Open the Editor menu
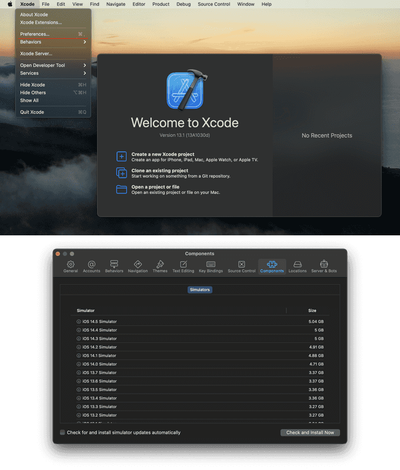 (x=139, y=4)
